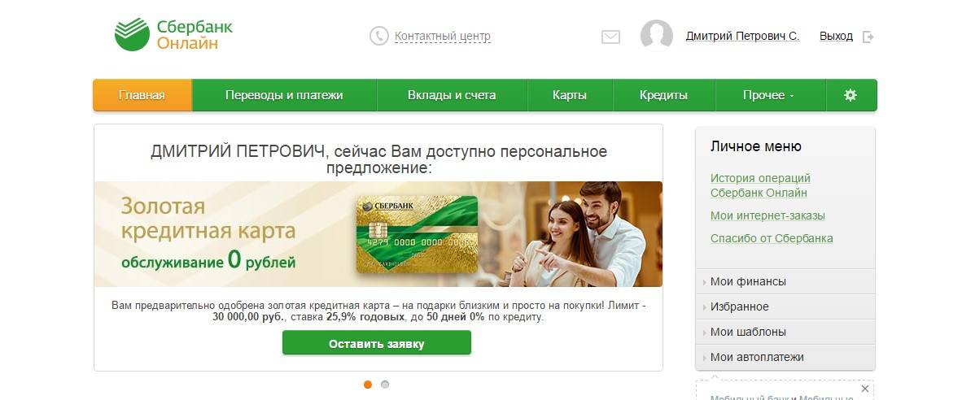
Task: Select the first orange banner dot
Action: tap(368, 385)
